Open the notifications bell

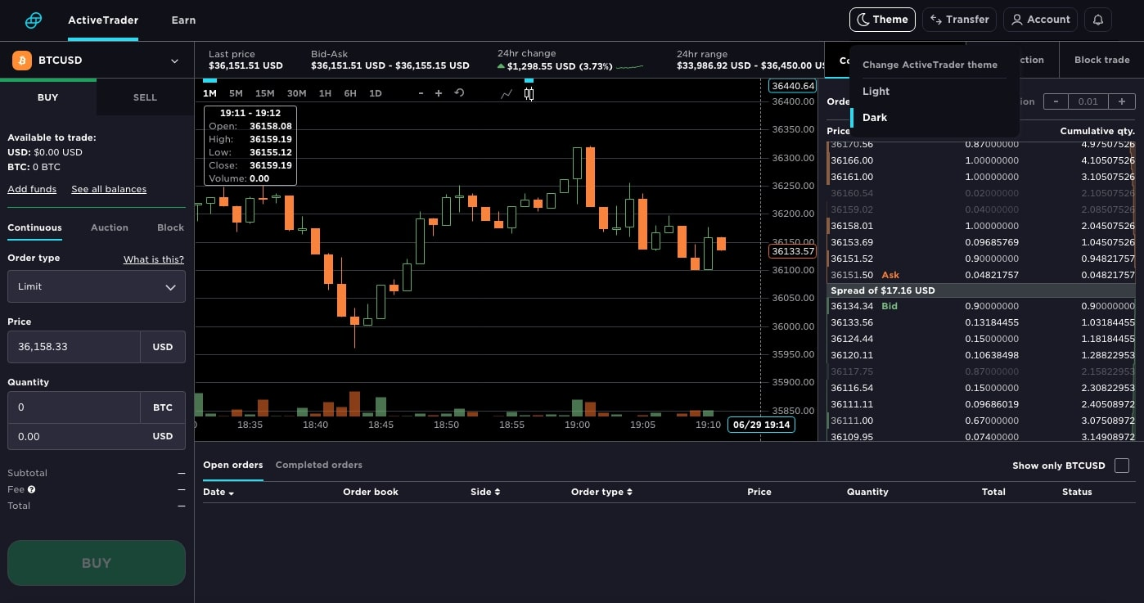(x=1098, y=20)
